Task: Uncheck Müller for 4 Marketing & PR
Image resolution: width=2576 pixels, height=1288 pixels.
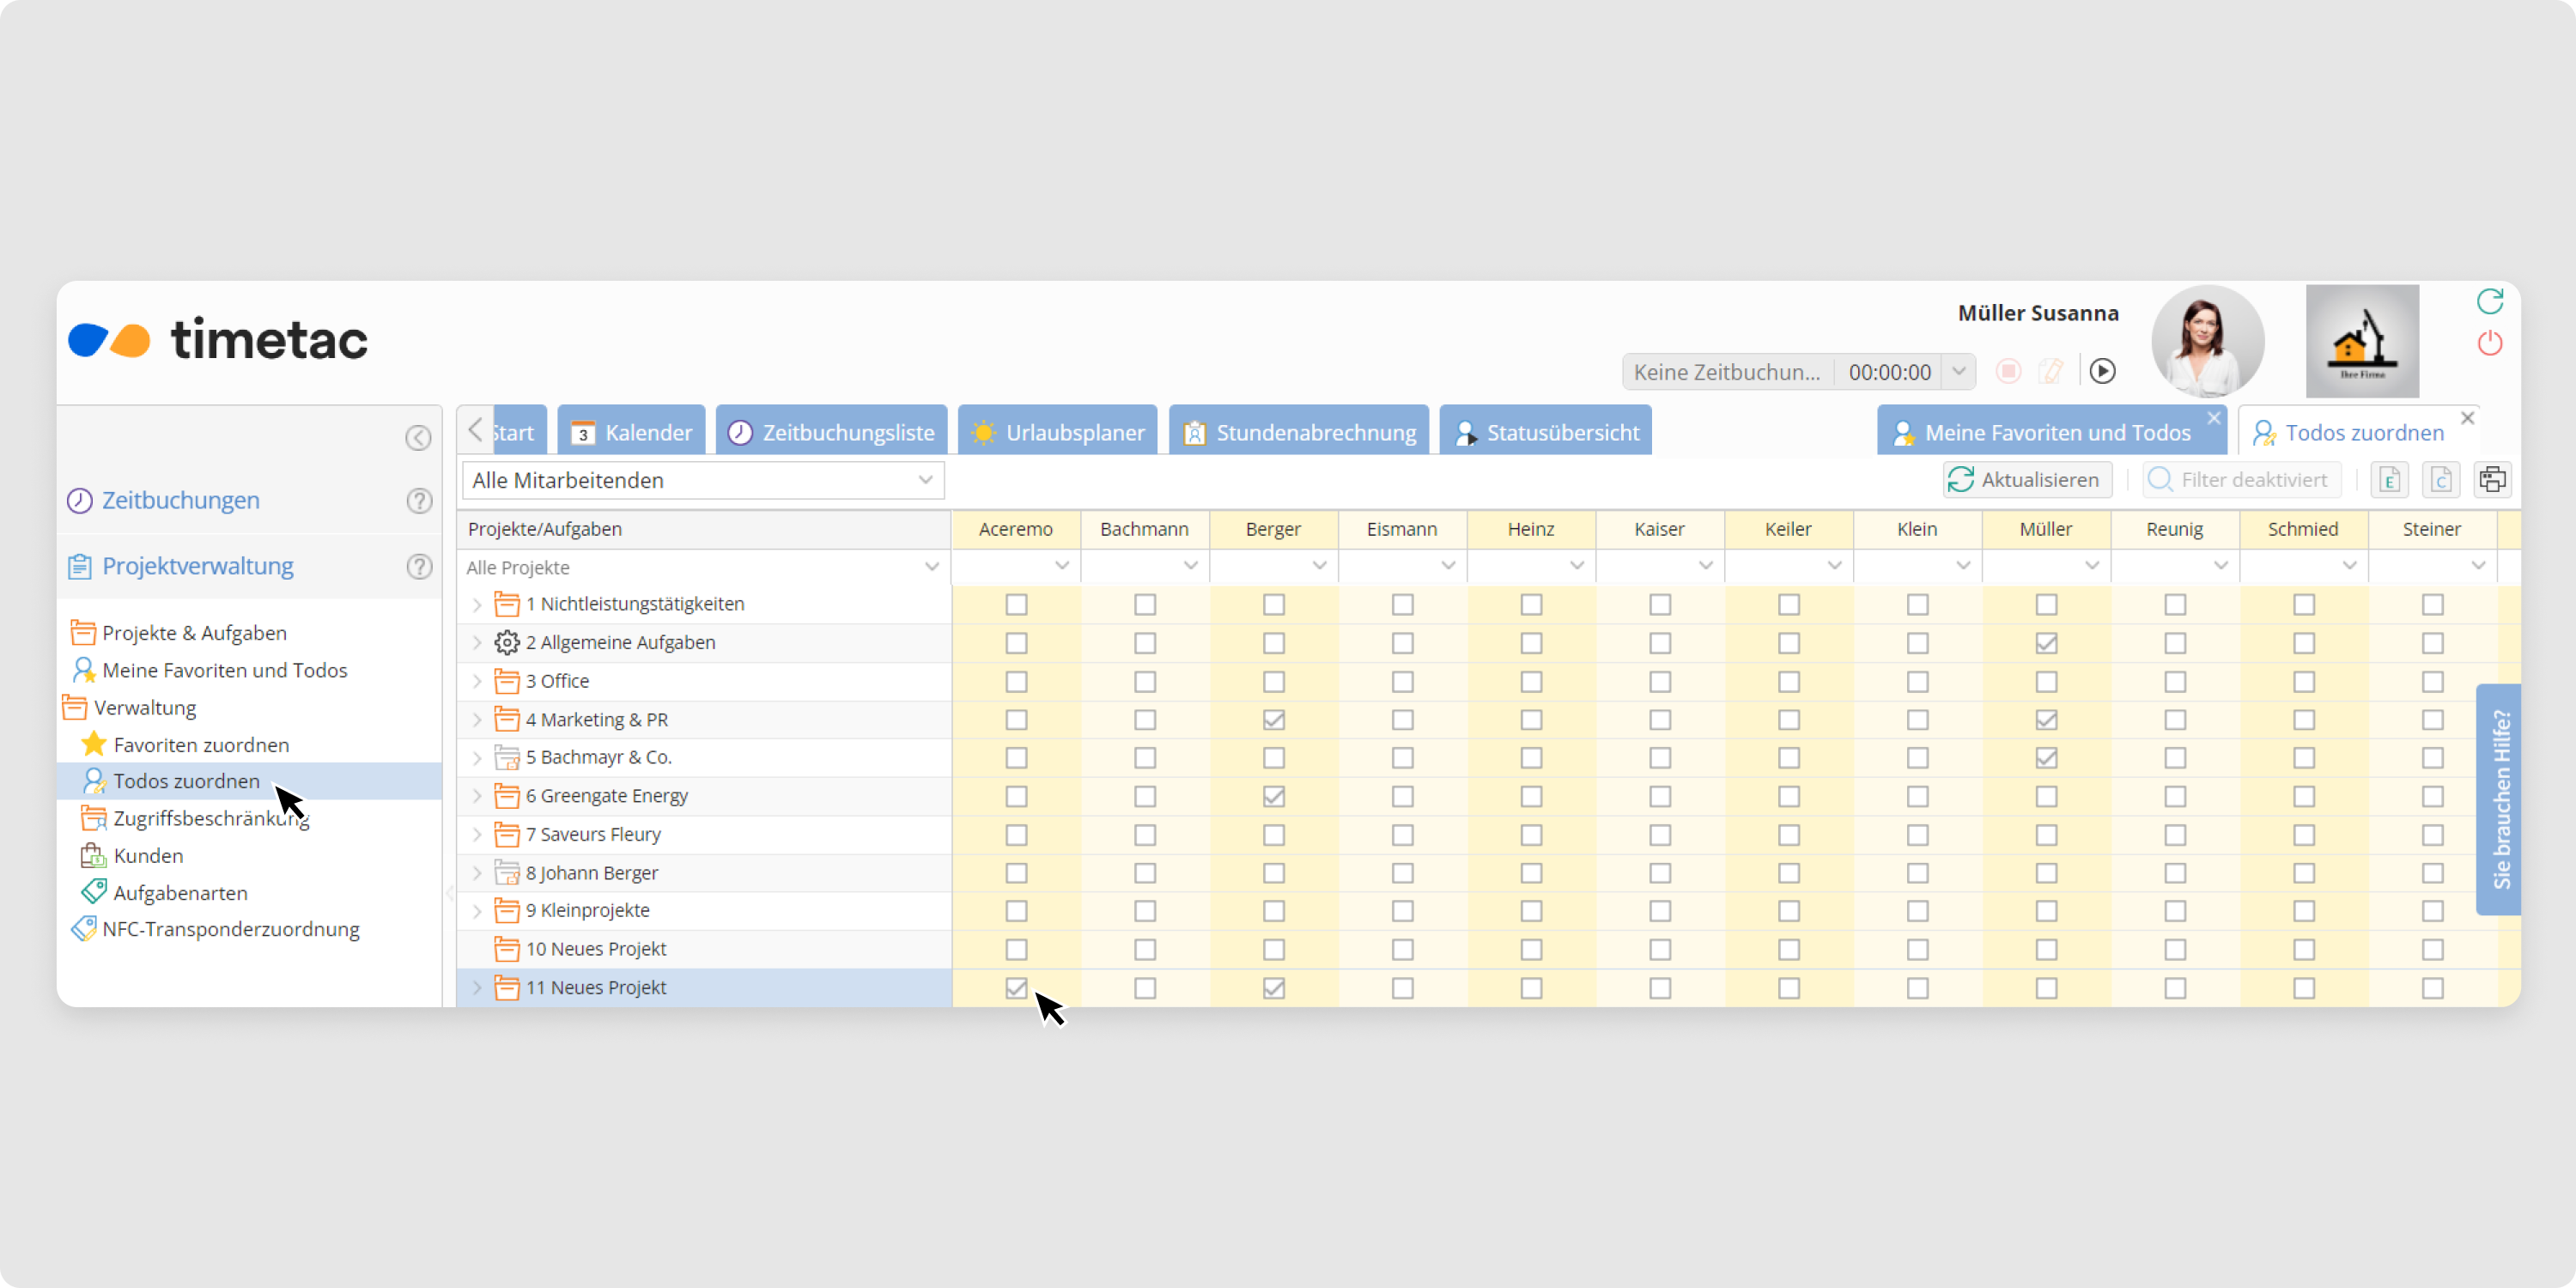Action: click(x=2046, y=720)
